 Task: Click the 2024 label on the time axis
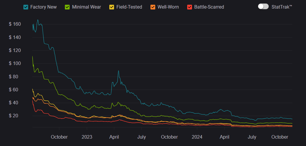pos(197,137)
